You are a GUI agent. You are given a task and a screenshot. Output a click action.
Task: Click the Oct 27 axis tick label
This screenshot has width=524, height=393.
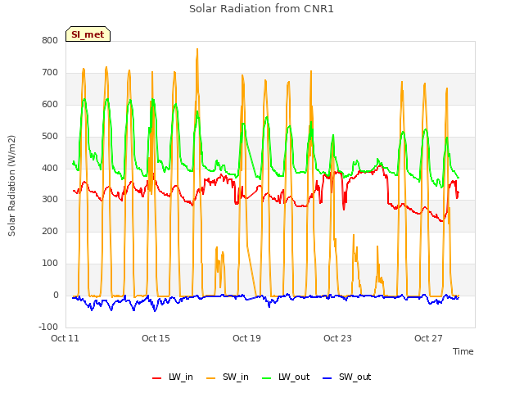click(x=428, y=338)
